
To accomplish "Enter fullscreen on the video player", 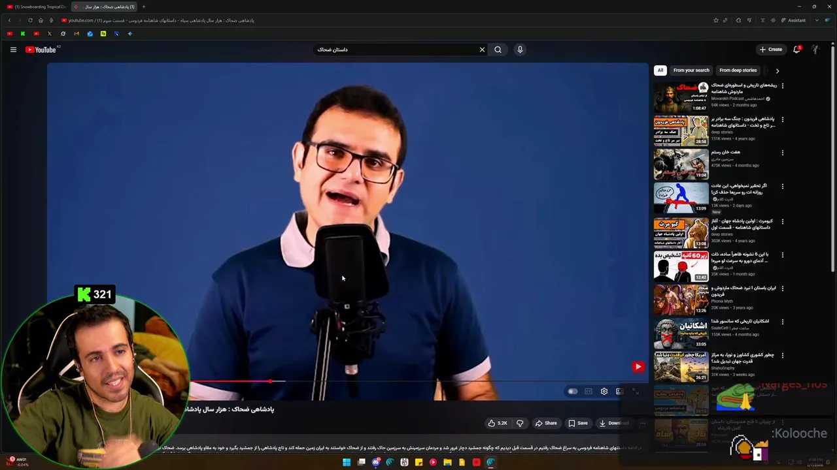I will coord(636,392).
